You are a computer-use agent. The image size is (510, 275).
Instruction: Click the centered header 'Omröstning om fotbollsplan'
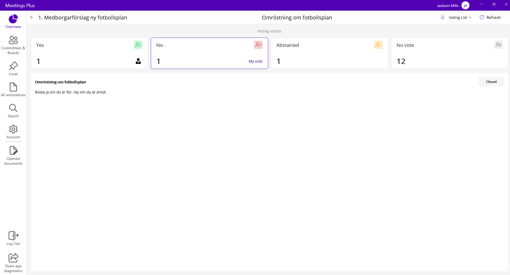297,18
